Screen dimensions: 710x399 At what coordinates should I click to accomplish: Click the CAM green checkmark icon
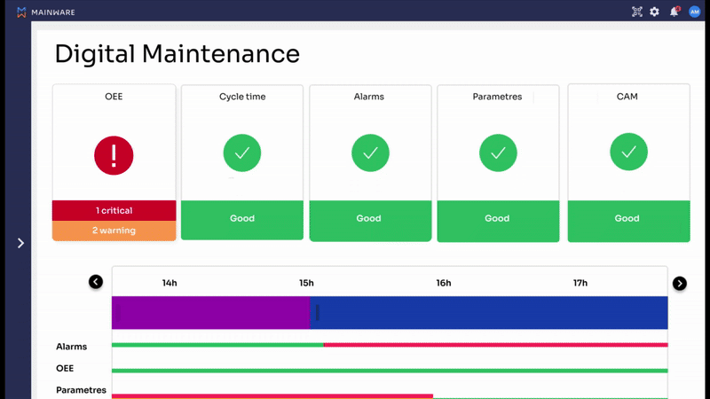pos(628,152)
